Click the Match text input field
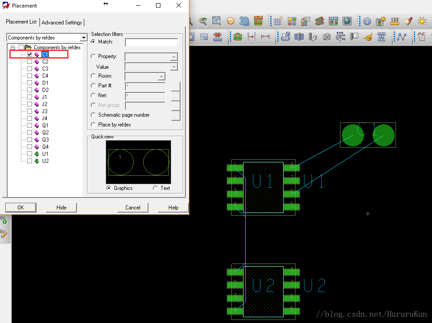The height and width of the screenshot is (323, 432). pos(151,43)
